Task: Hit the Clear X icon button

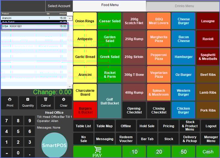Action: (63, 102)
